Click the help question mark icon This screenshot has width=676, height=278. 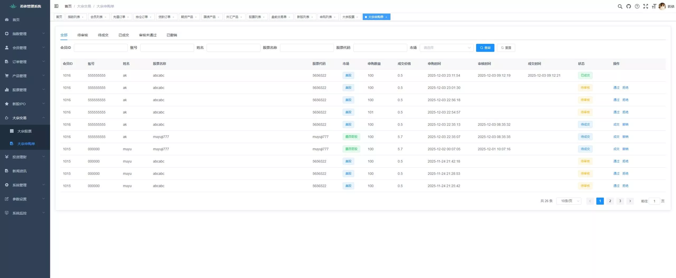(x=637, y=6)
